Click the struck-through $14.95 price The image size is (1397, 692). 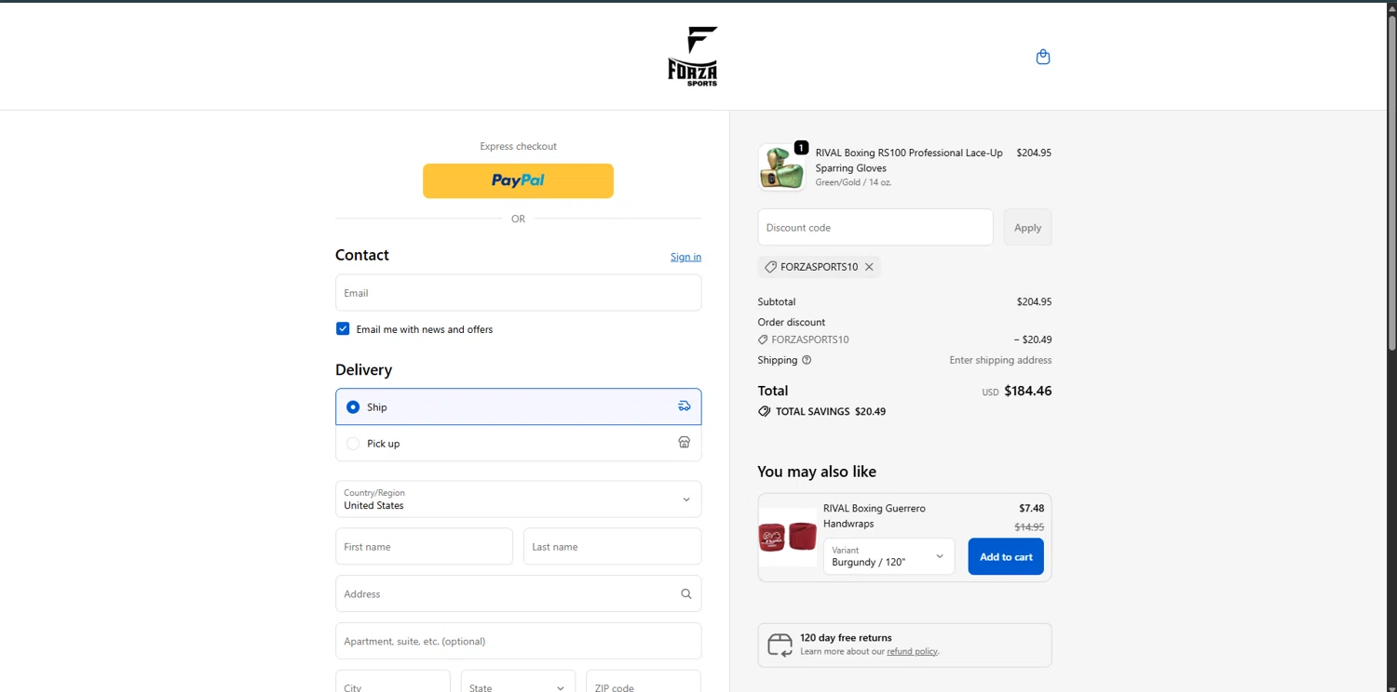click(1029, 527)
